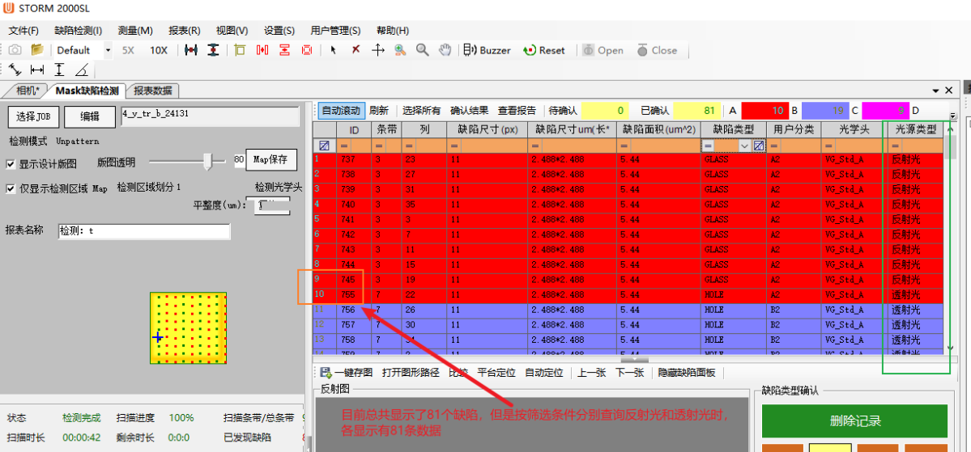This screenshot has width=971, height=452.
Task: Select the table row with ID 755
Action: point(628,294)
